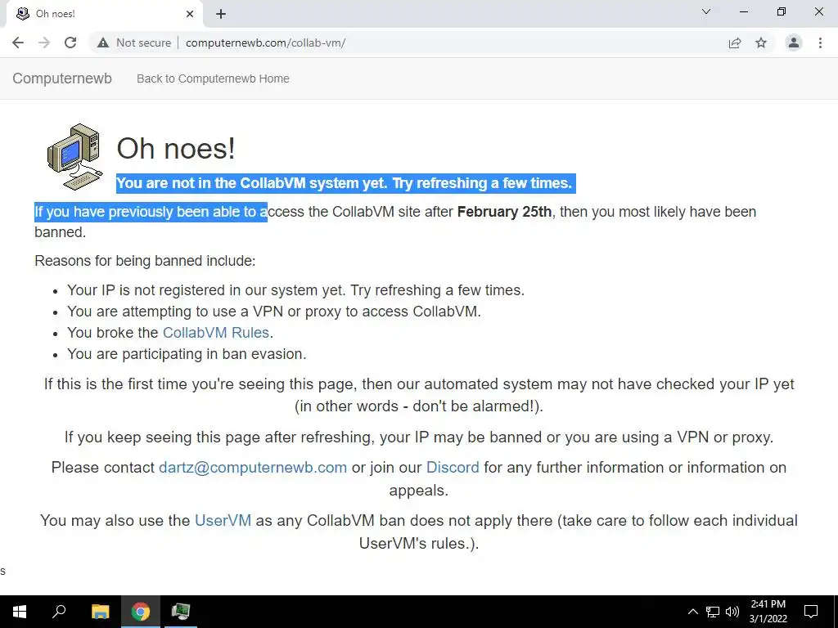Image resolution: width=838 pixels, height=628 pixels.
Task: Open the network status tray icon
Action: 713,612
